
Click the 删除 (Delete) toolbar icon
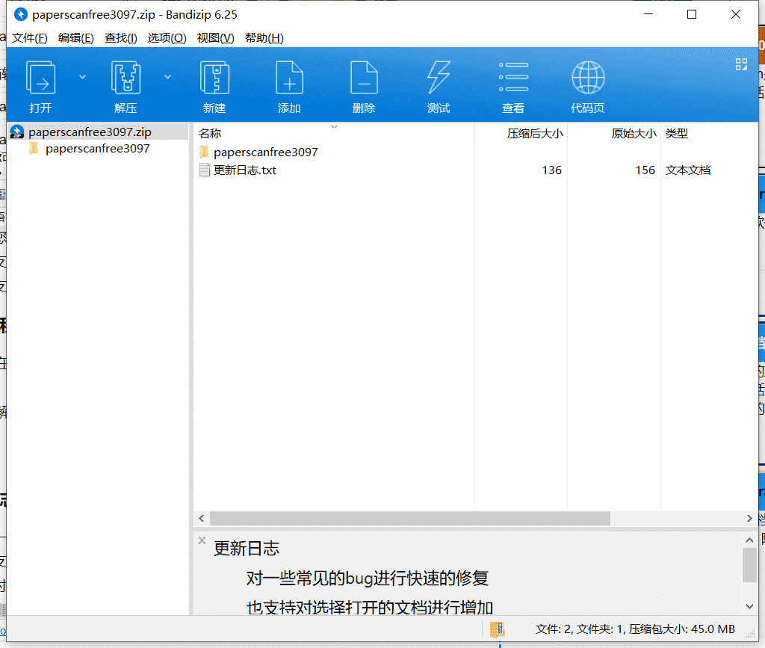(364, 78)
